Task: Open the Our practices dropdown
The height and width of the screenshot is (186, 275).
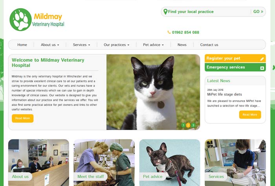Action: pos(116,45)
